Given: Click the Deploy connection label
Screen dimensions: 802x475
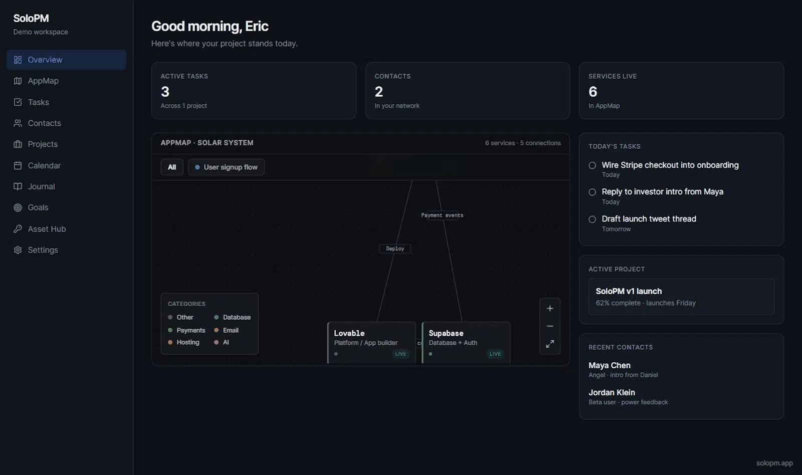Looking at the screenshot, I should (x=395, y=249).
